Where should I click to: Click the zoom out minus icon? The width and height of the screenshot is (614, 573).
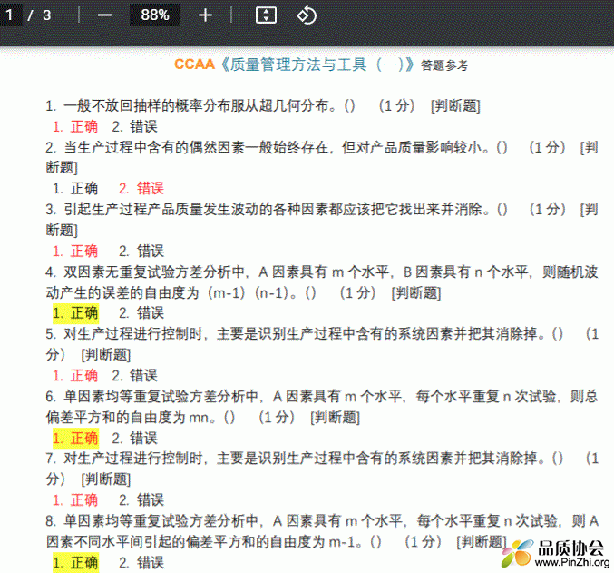(104, 15)
